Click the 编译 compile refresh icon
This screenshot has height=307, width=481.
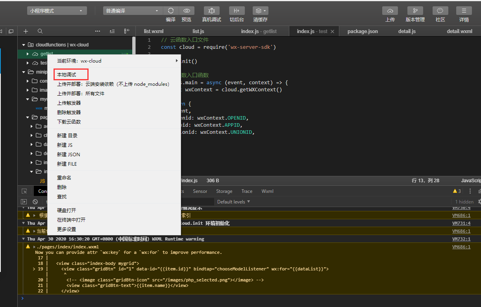pos(171,11)
